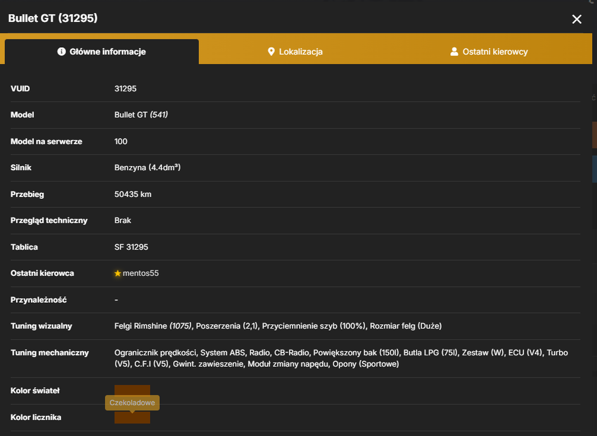This screenshot has height=436, width=597.
Task: Click the Przebieg row label
Action: click(27, 194)
